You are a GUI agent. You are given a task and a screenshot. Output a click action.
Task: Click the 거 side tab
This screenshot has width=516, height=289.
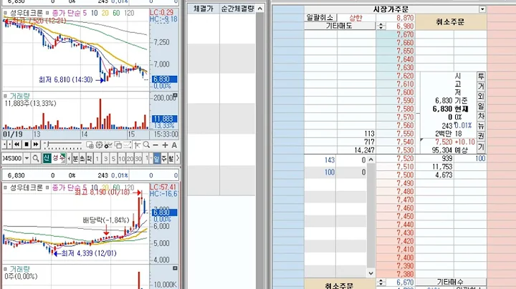[x=481, y=87]
